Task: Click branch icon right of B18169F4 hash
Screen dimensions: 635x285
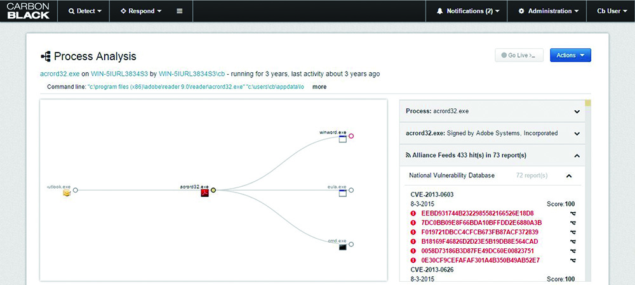Action: [x=573, y=241]
